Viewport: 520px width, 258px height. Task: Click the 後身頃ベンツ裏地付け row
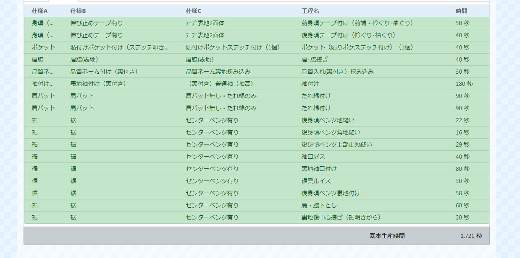tap(331, 193)
